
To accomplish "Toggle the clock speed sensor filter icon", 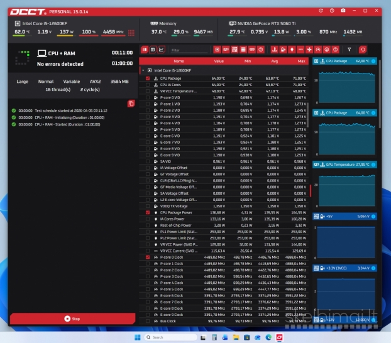I will tap(318, 50).
